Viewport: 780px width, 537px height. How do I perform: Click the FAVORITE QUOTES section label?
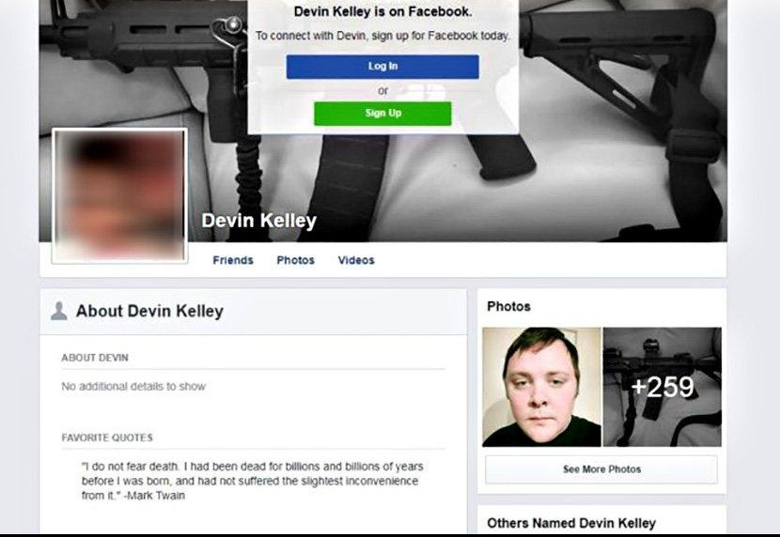click(x=107, y=437)
